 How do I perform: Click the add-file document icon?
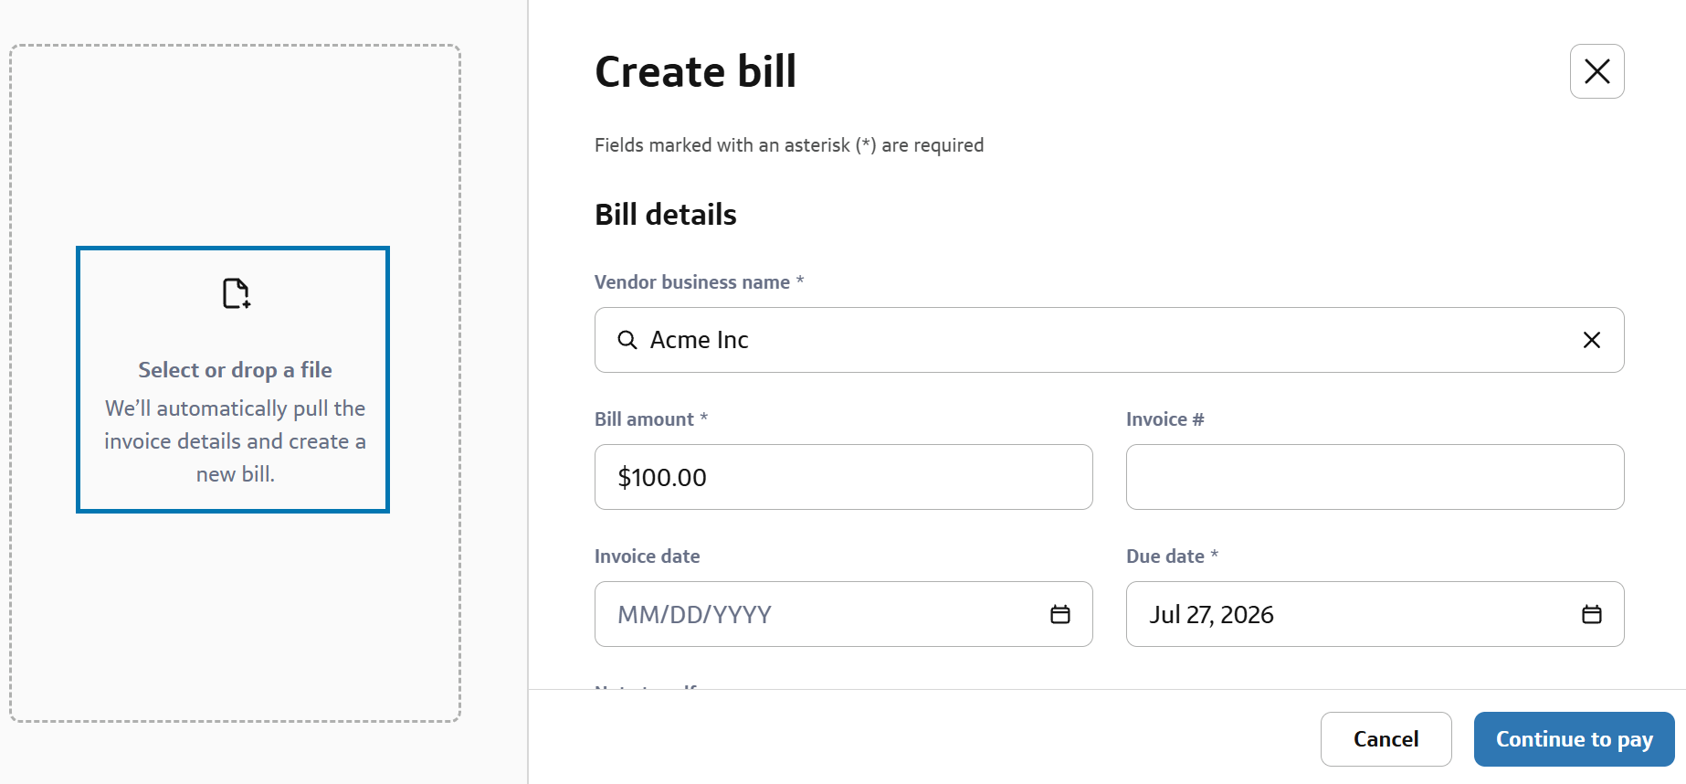(236, 293)
